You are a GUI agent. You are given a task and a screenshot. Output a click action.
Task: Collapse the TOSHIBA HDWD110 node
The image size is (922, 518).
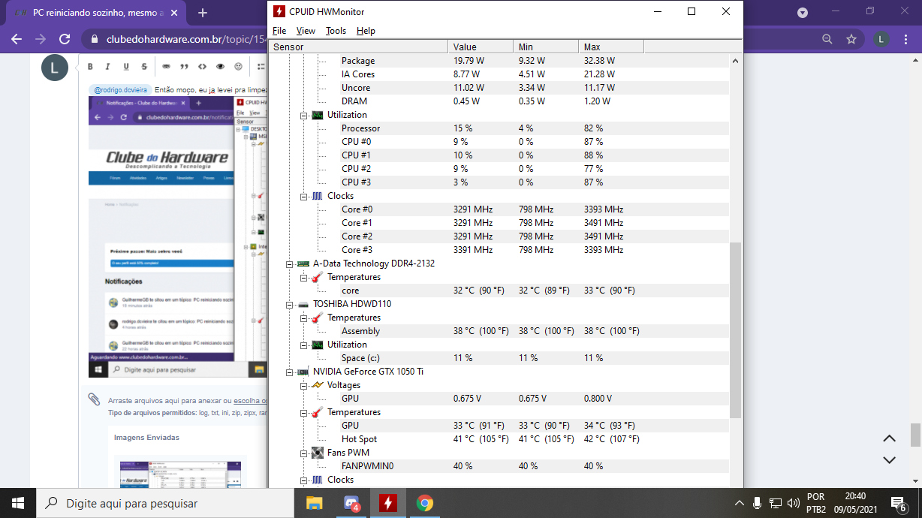(x=290, y=304)
